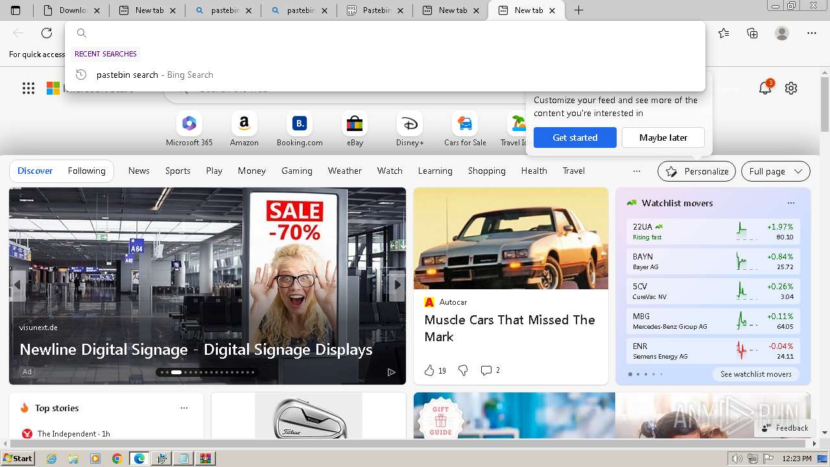Screen dimensions: 830x467
Task: Open Disney+ quick link
Action: tap(410, 129)
